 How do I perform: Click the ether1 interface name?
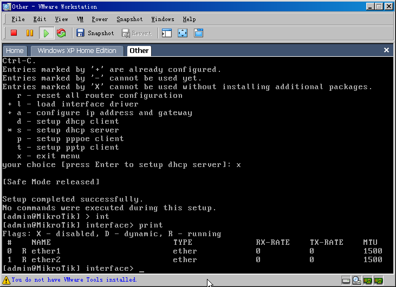tap(46, 251)
